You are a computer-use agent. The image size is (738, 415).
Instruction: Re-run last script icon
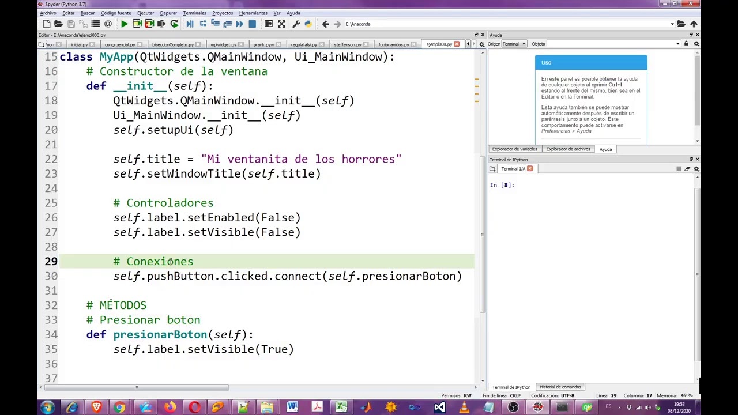click(174, 24)
